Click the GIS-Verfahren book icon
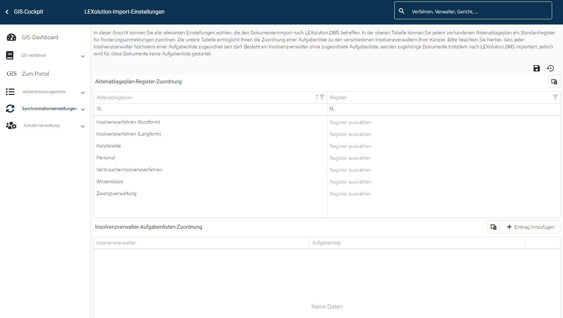563x318 pixels. click(x=10, y=55)
